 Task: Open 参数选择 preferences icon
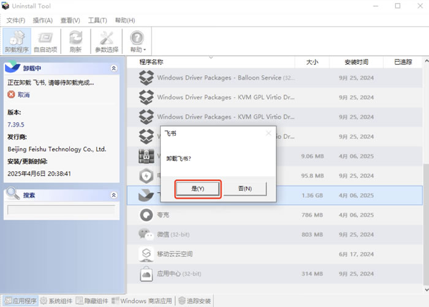pos(107,38)
